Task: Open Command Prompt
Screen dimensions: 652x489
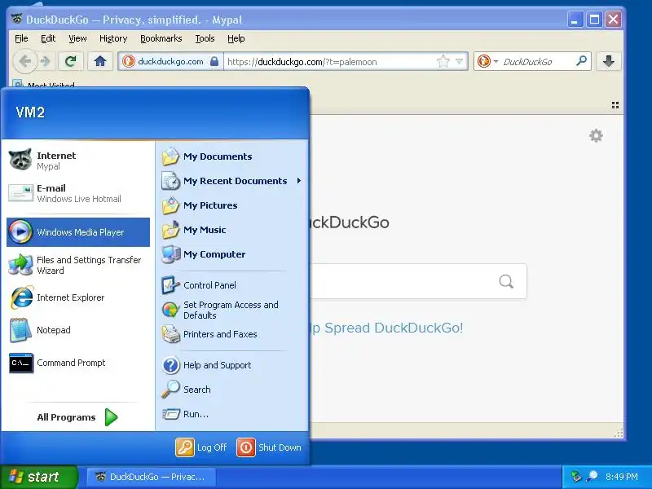Action: pos(77,363)
